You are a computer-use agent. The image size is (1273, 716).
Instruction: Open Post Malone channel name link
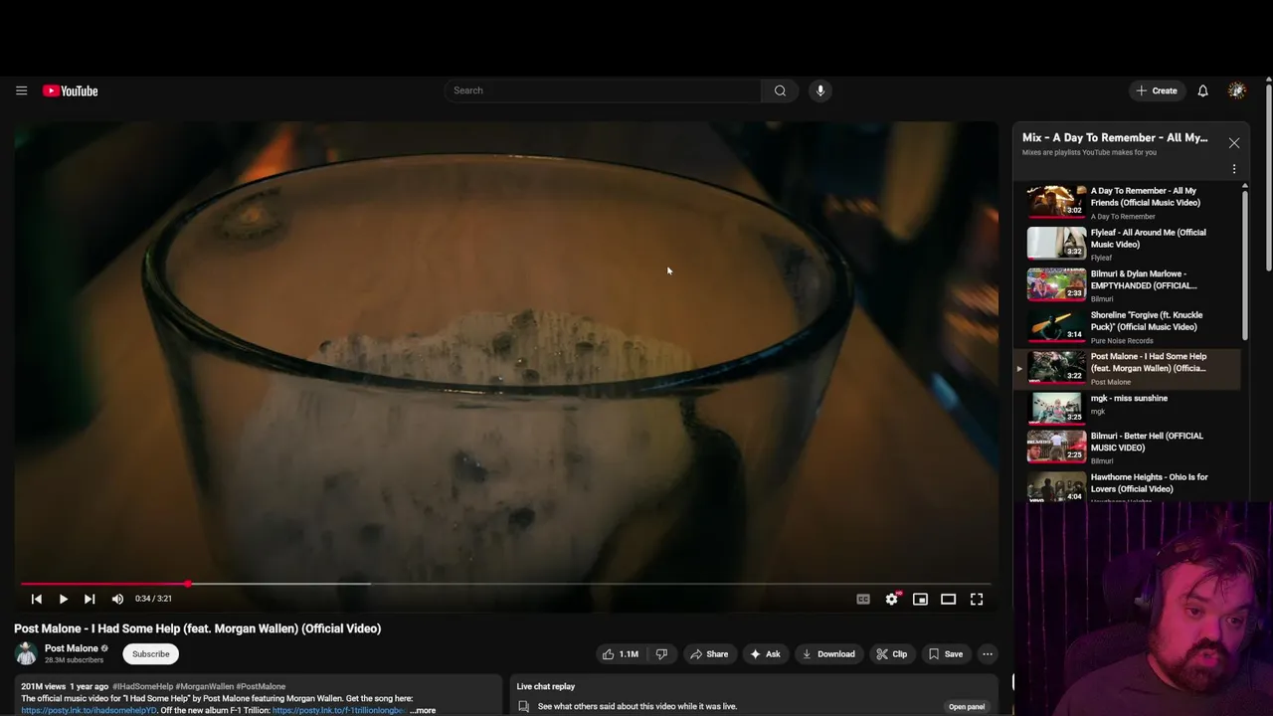[71, 648]
